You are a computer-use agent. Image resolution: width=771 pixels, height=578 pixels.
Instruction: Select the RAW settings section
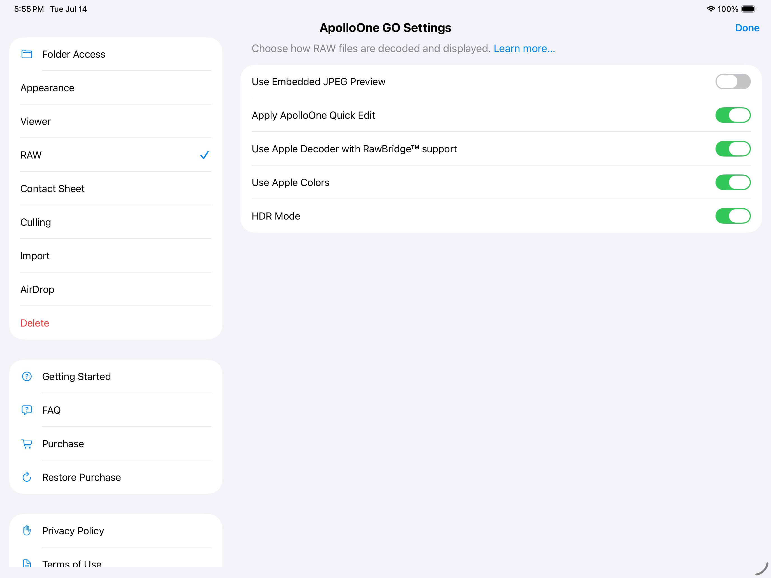(x=116, y=155)
